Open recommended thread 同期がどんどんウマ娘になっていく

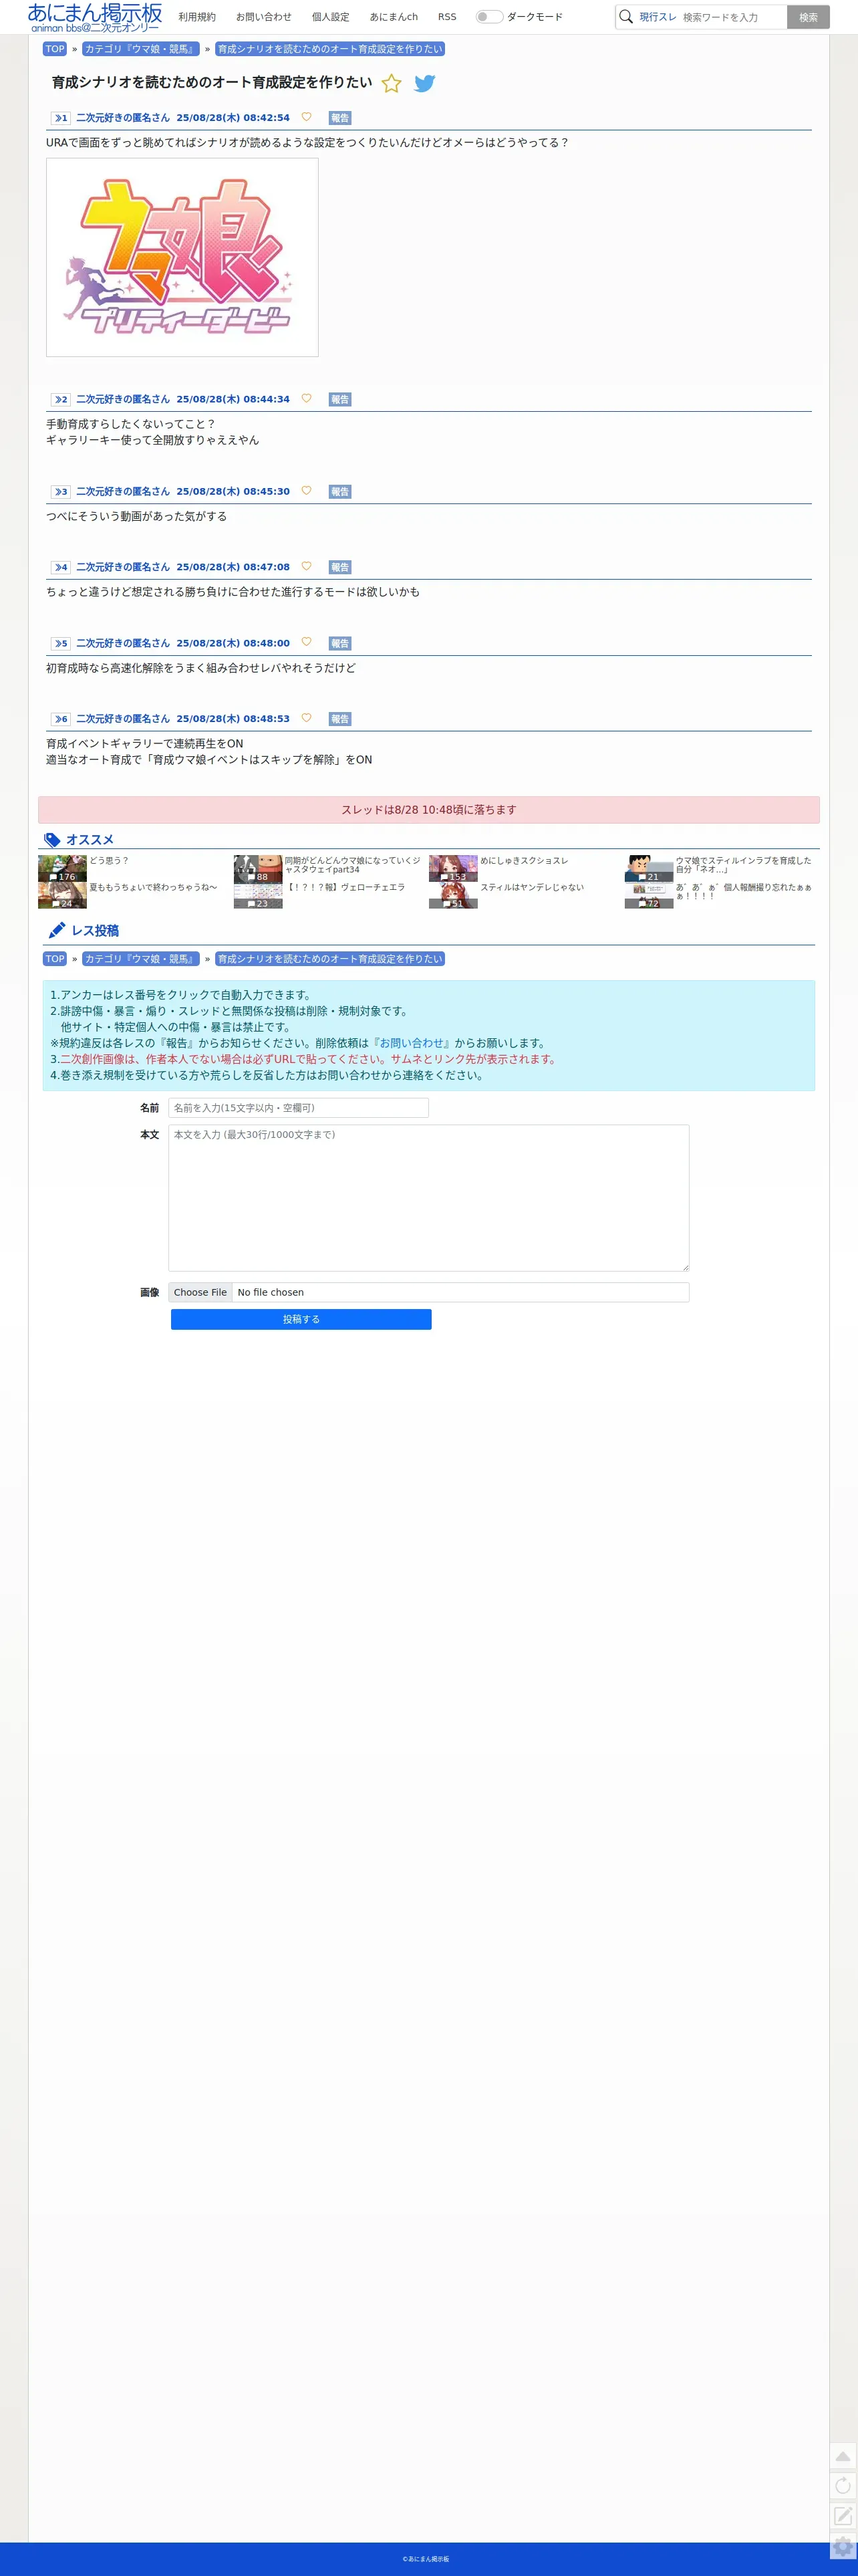coord(353,865)
